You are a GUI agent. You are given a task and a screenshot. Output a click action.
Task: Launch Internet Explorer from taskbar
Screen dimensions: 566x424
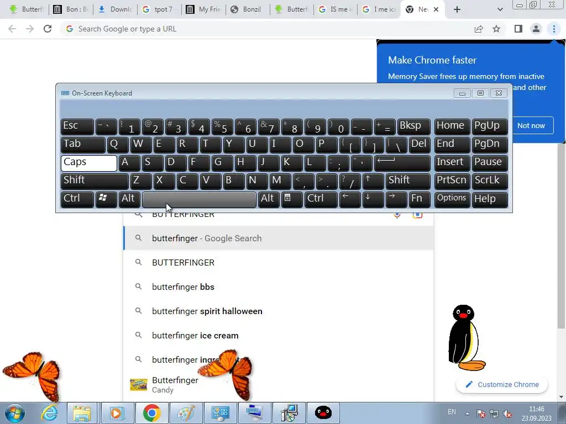click(49, 413)
